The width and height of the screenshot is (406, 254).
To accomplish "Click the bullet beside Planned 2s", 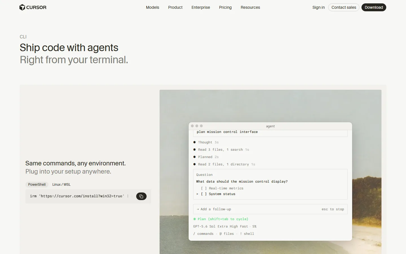I will pos(195,157).
